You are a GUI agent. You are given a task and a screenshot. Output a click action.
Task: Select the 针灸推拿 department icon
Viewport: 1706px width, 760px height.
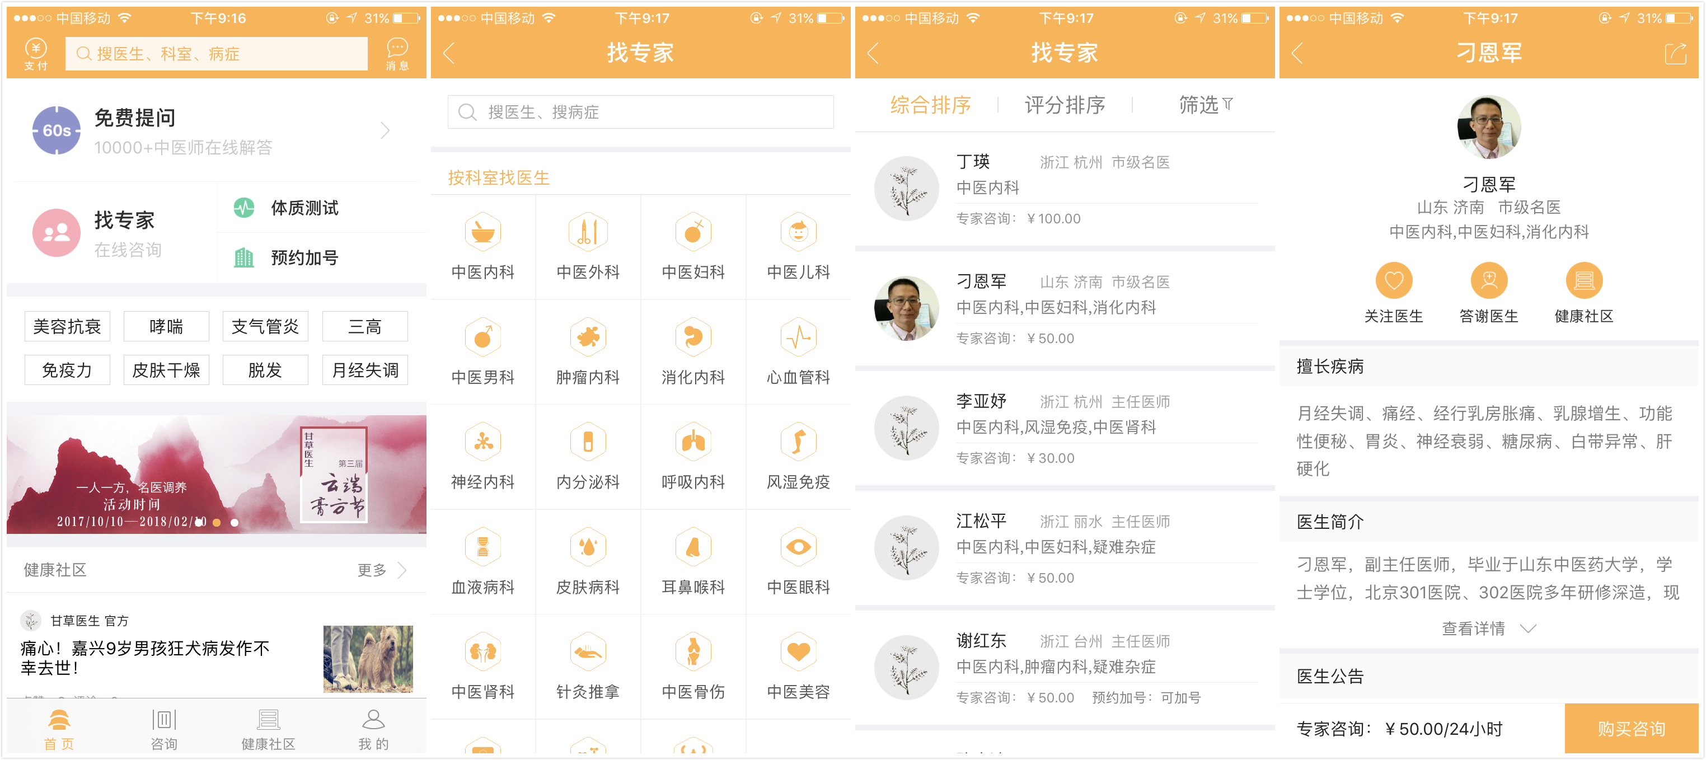588,653
